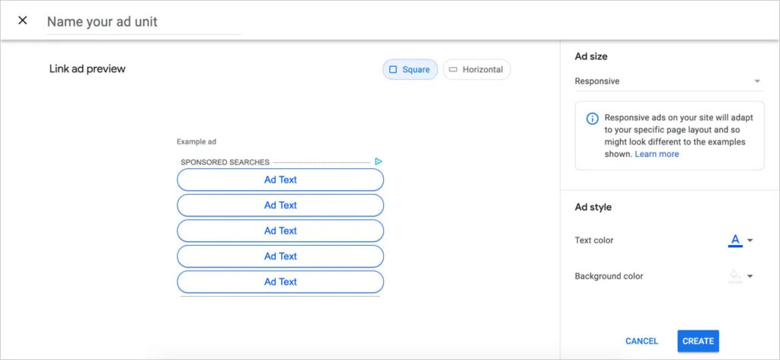Click the last Ad Text pill
This screenshot has height=360, width=780.
[x=280, y=282]
